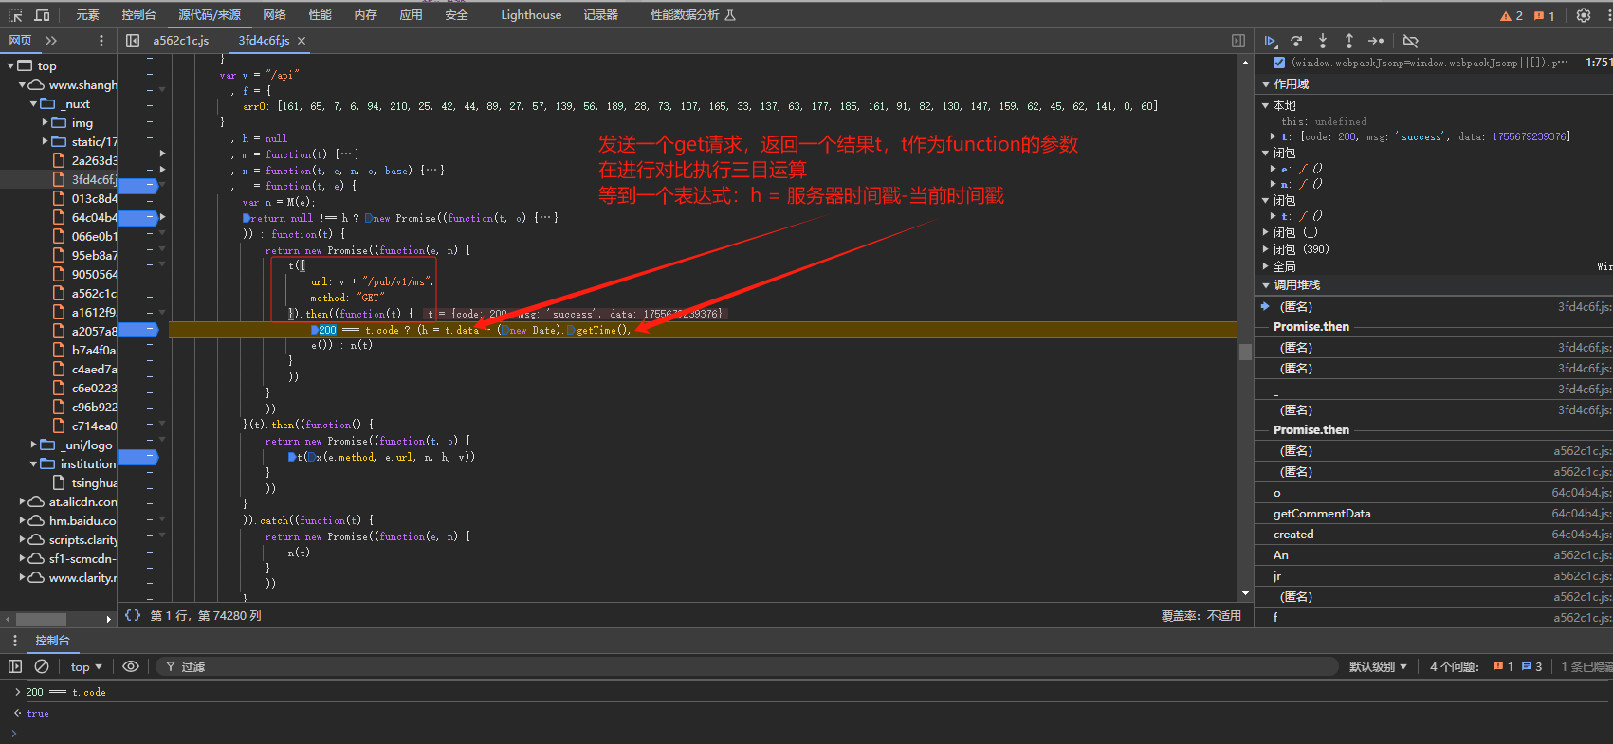The width and height of the screenshot is (1613, 744).
Task: Select the jr call stack frame
Action: [1434, 576]
